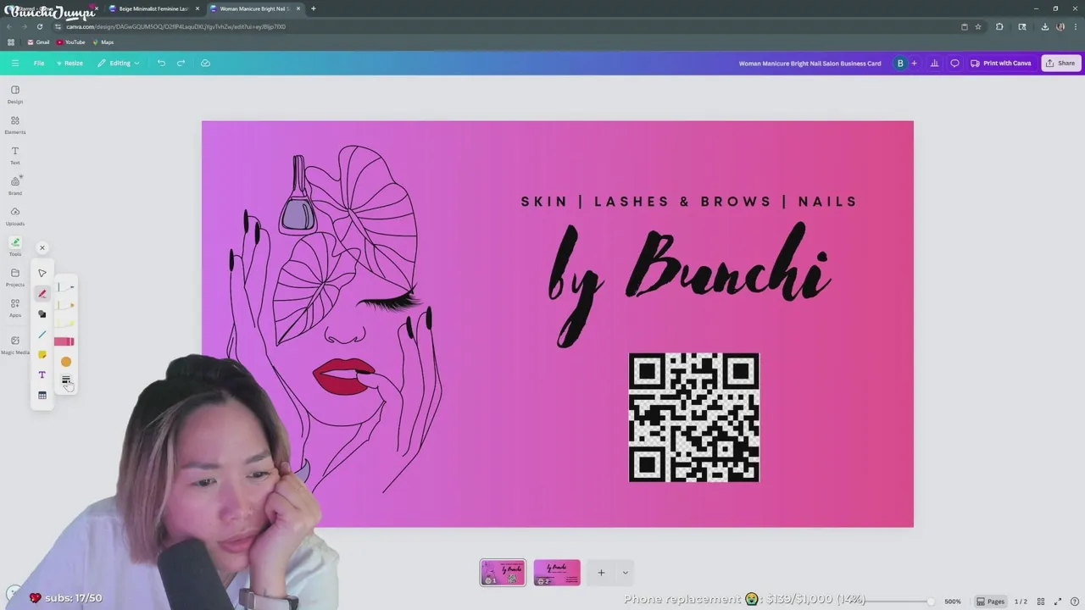Open the grid view icon
Image resolution: width=1085 pixels, height=610 pixels.
tap(1041, 602)
